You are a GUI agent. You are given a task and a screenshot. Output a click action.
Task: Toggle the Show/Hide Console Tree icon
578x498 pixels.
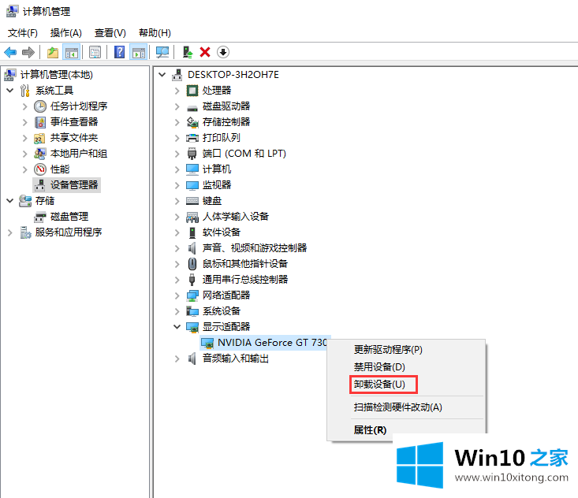click(x=72, y=52)
